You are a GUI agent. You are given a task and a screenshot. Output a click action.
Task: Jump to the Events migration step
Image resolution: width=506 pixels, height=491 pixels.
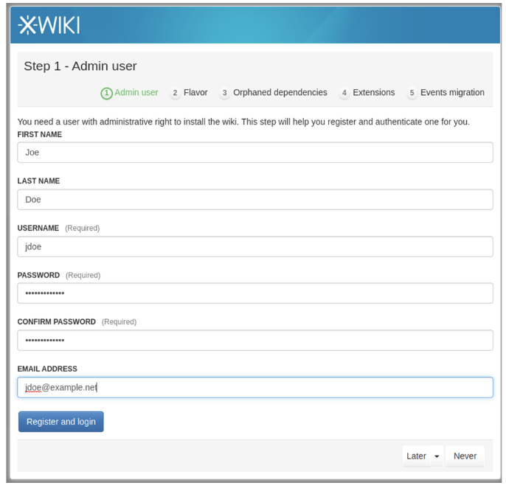[446, 93]
